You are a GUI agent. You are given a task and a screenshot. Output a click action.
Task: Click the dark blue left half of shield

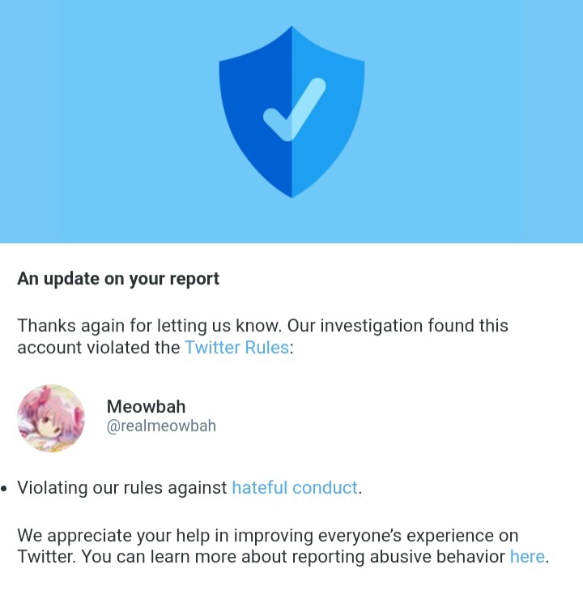point(255,112)
